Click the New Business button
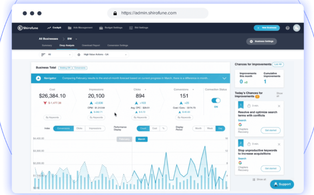The height and width of the screenshot is (195, 314). point(267,28)
